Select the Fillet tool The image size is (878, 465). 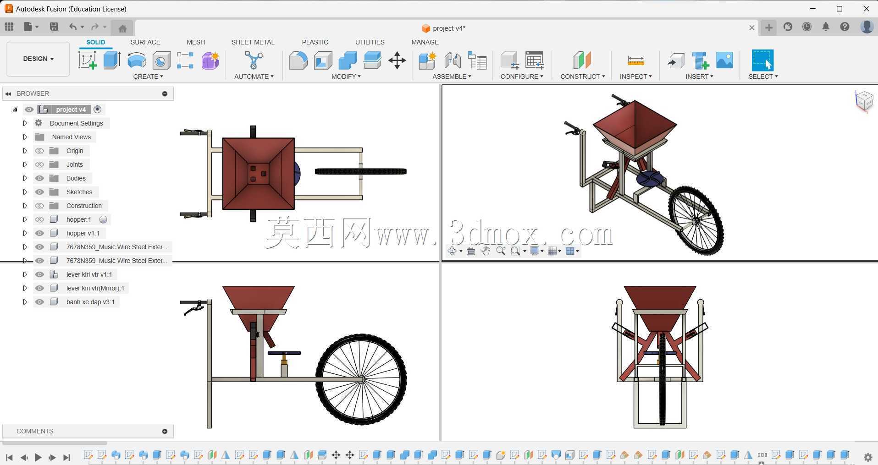coord(298,60)
